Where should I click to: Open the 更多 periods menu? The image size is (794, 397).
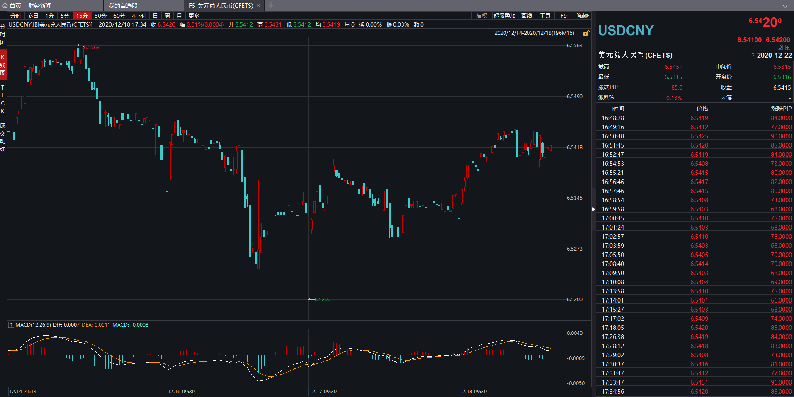pos(194,16)
